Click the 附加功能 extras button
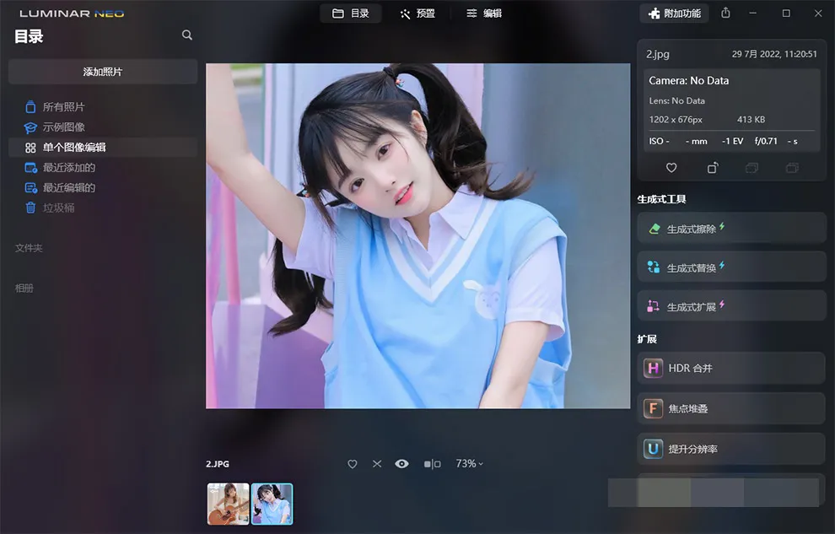Screen dimensions: 835x534 [674, 13]
